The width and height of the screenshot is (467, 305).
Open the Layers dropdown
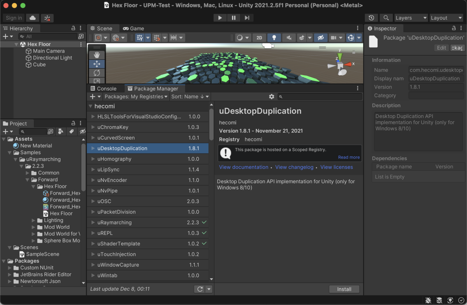411,18
